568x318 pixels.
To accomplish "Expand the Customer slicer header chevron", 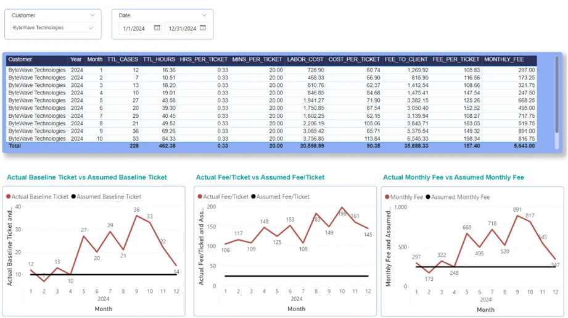I will coord(93,15).
